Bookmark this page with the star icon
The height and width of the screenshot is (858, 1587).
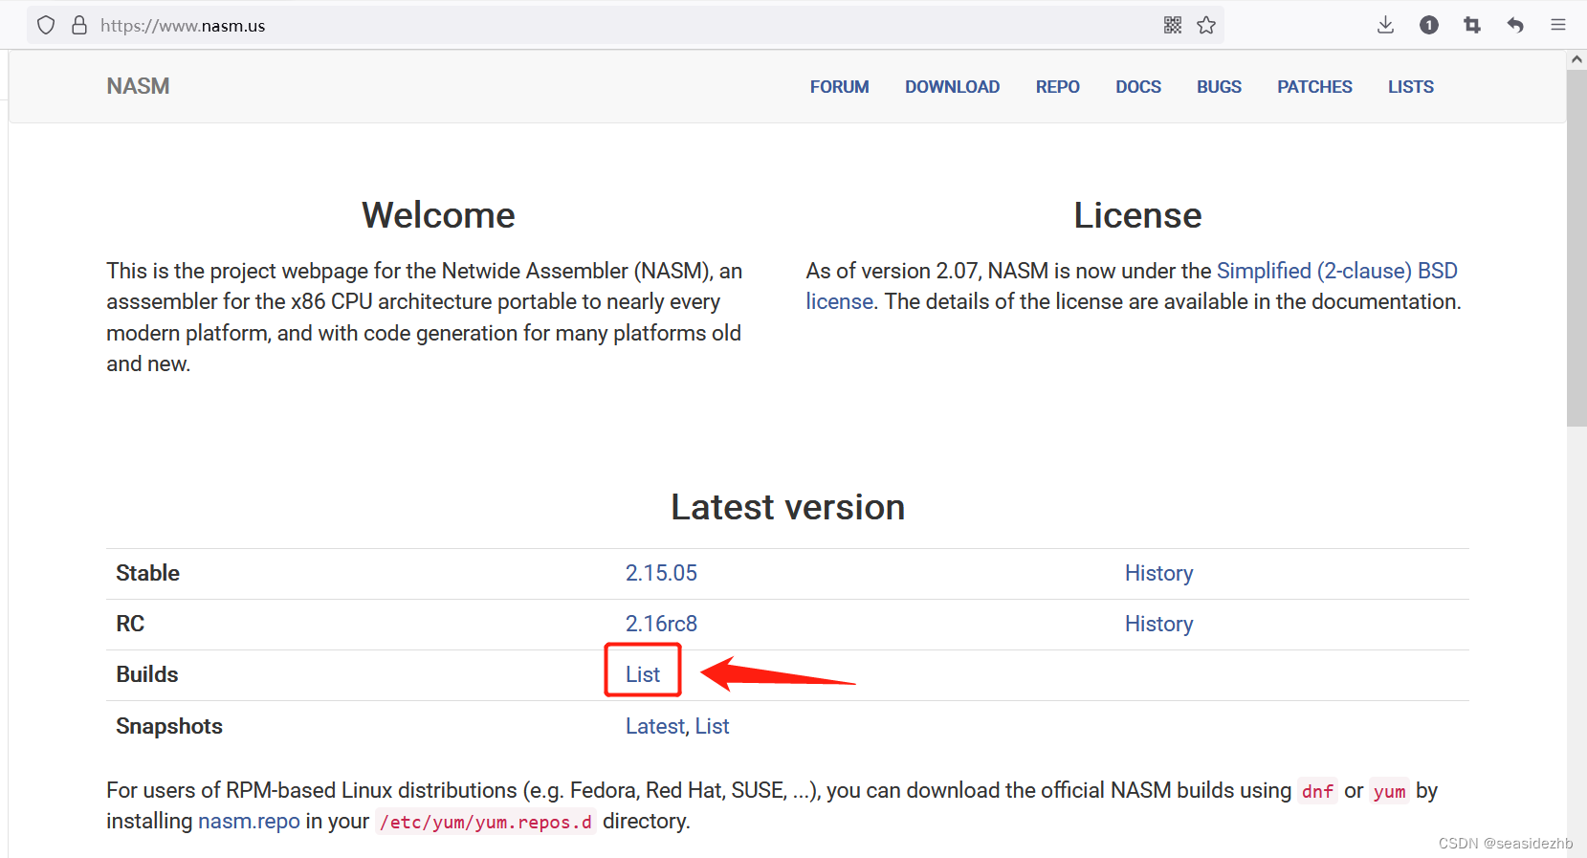pyautogui.click(x=1206, y=25)
